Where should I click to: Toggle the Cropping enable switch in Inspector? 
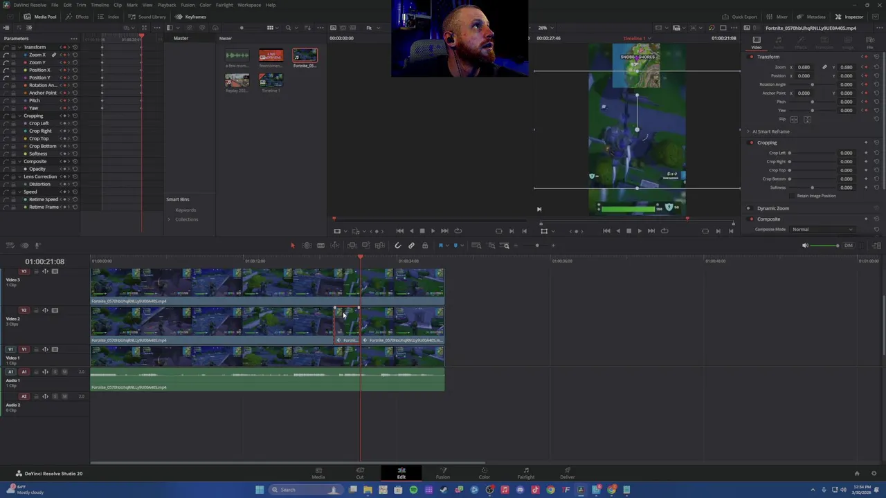click(752, 142)
